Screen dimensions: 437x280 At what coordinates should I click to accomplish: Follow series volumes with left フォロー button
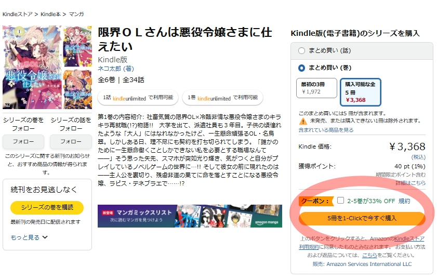coord(23,141)
